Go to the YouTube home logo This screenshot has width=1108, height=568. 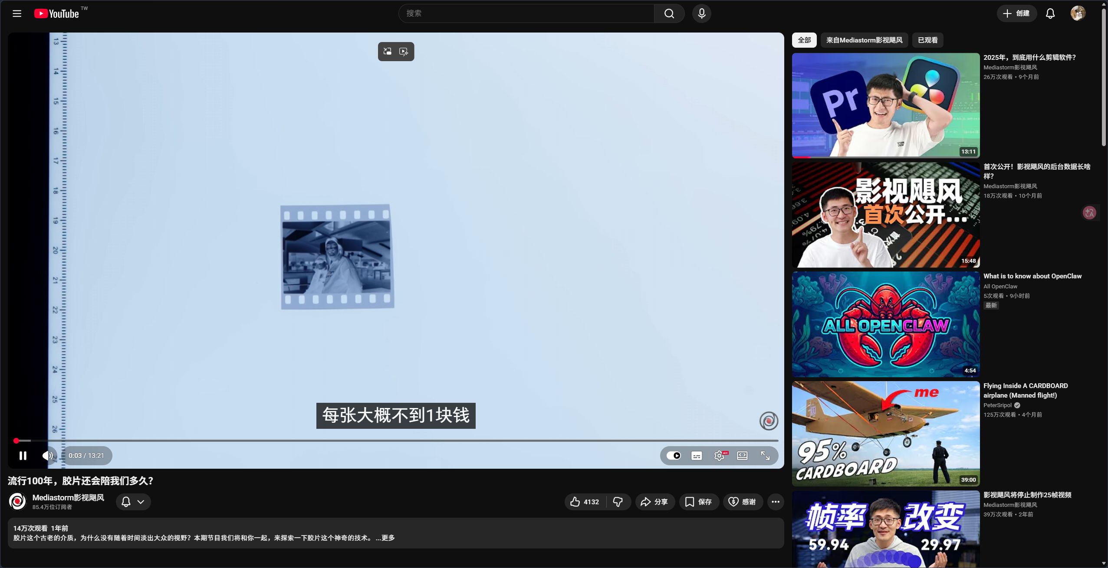[x=57, y=13]
